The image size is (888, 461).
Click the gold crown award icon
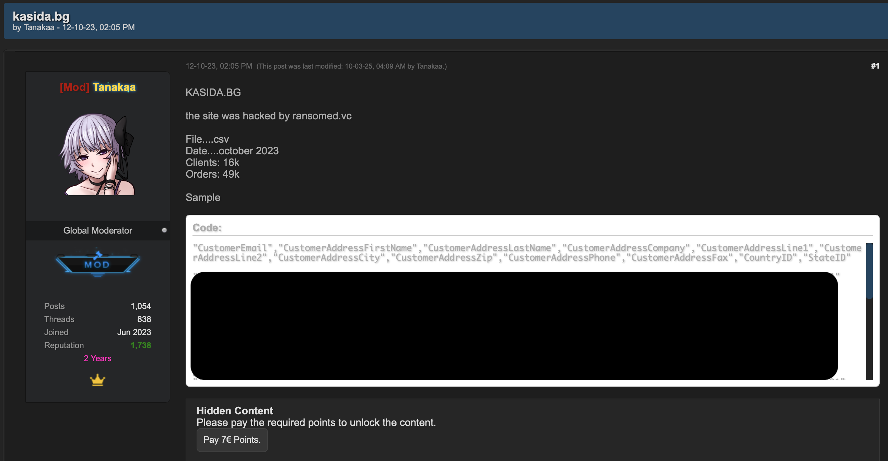pyautogui.click(x=97, y=380)
